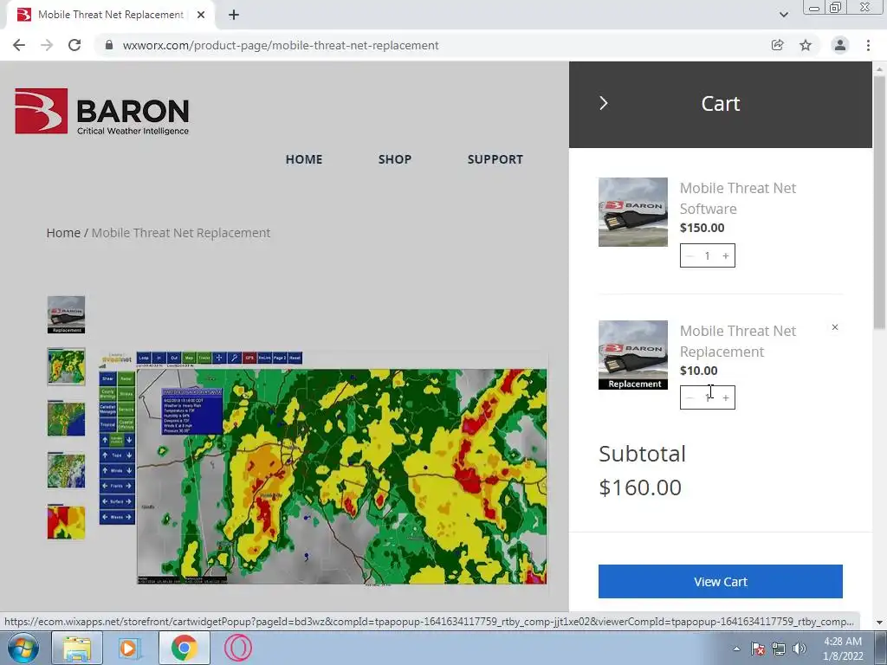Open a new browser tab
Image resolution: width=887 pixels, height=665 pixels.
pyautogui.click(x=234, y=15)
